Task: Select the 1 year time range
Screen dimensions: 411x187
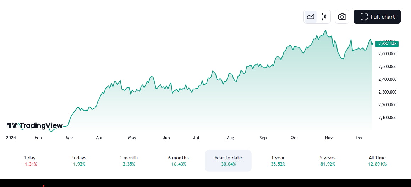Action: pos(278,161)
